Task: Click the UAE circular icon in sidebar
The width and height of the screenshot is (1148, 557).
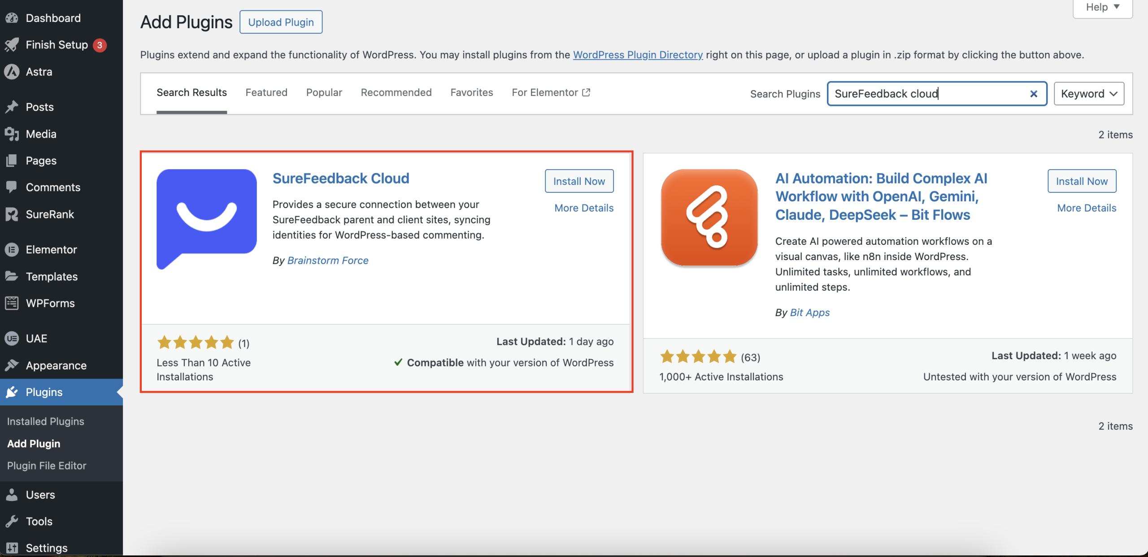Action: coord(12,339)
